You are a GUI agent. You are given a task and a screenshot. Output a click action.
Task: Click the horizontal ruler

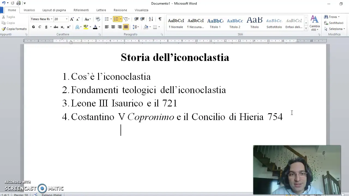coord(175,41)
